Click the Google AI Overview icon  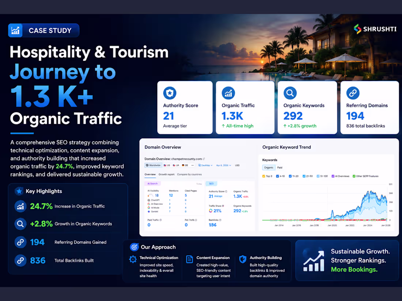coord(149,204)
